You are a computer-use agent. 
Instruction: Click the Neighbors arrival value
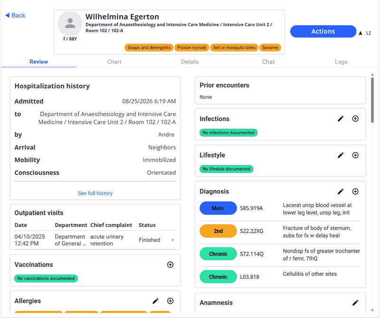162,147
